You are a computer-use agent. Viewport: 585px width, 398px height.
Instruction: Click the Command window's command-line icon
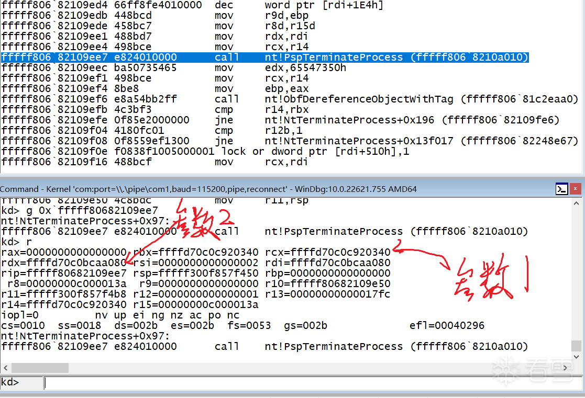(x=561, y=189)
